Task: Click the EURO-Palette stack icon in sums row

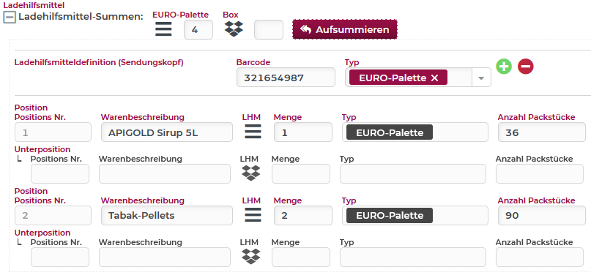Action: tap(163, 29)
